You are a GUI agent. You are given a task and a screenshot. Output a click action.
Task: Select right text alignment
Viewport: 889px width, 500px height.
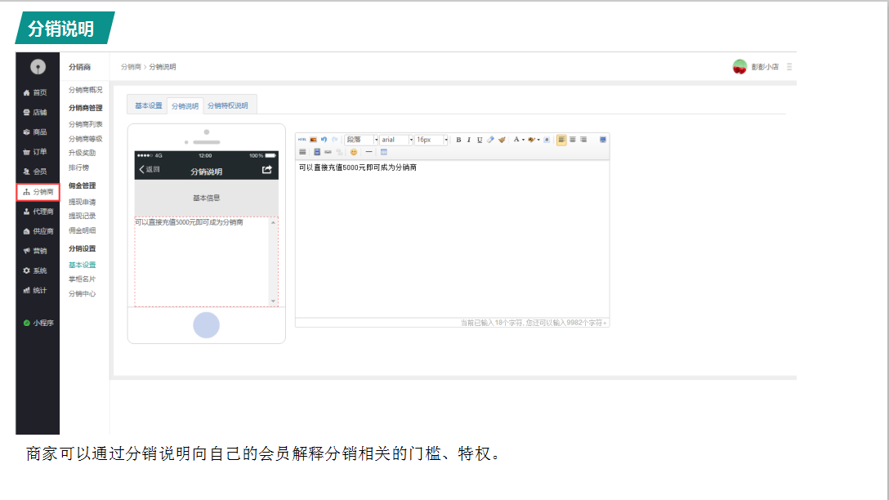point(583,140)
